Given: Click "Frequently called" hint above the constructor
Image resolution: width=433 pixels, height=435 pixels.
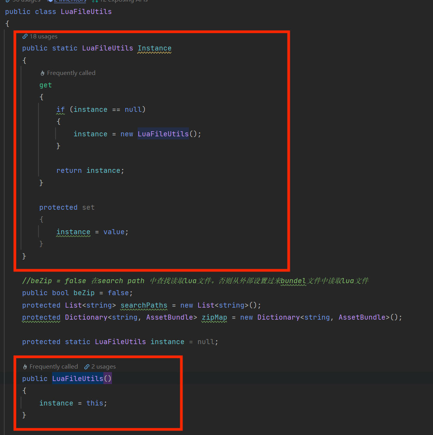Looking at the screenshot, I should click(54, 367).
